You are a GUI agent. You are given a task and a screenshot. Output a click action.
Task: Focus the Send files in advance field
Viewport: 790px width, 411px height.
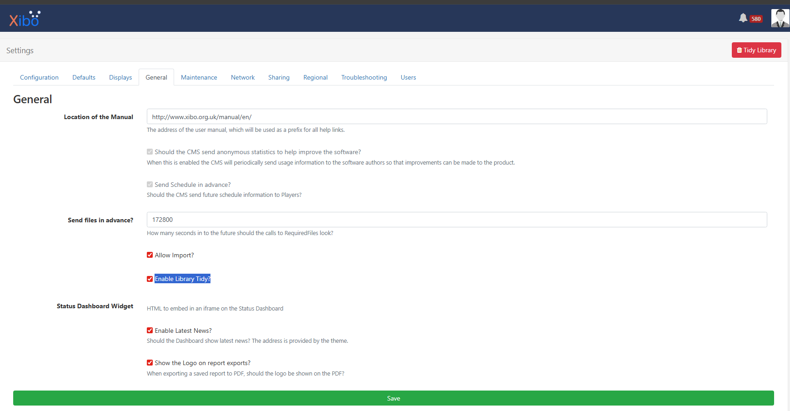456,220
